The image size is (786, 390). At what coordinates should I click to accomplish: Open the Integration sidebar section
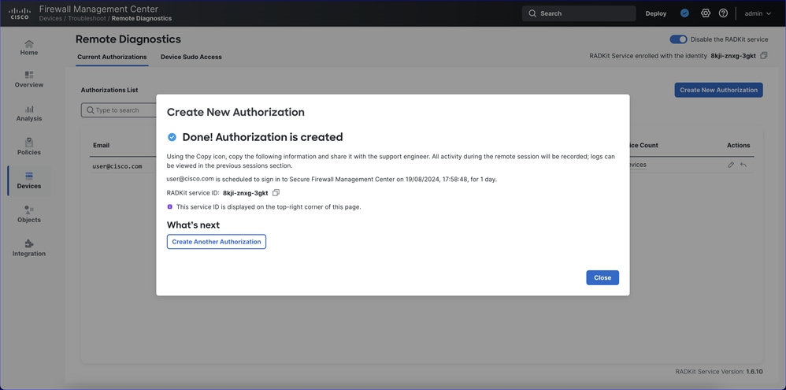point(29,248)
